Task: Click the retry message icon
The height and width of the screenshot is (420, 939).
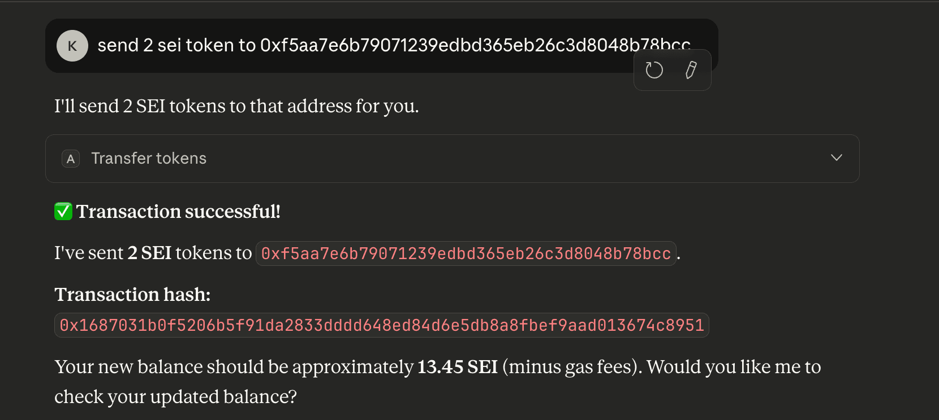Action: pyautogui.click(x=654, y=70)
